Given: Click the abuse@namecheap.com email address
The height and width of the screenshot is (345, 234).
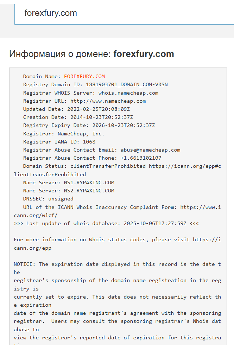Looking at the screenshot, I should tap(150, 150).
